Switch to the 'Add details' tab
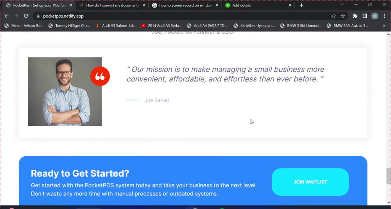Image resolution: width=391 pixels, height=209 pixels. coord(258,5)
